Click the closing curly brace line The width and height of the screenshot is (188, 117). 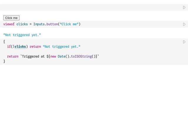click(x=4, y=61)
